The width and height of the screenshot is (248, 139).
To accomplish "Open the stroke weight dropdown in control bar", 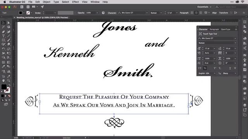I will (55, 13).
